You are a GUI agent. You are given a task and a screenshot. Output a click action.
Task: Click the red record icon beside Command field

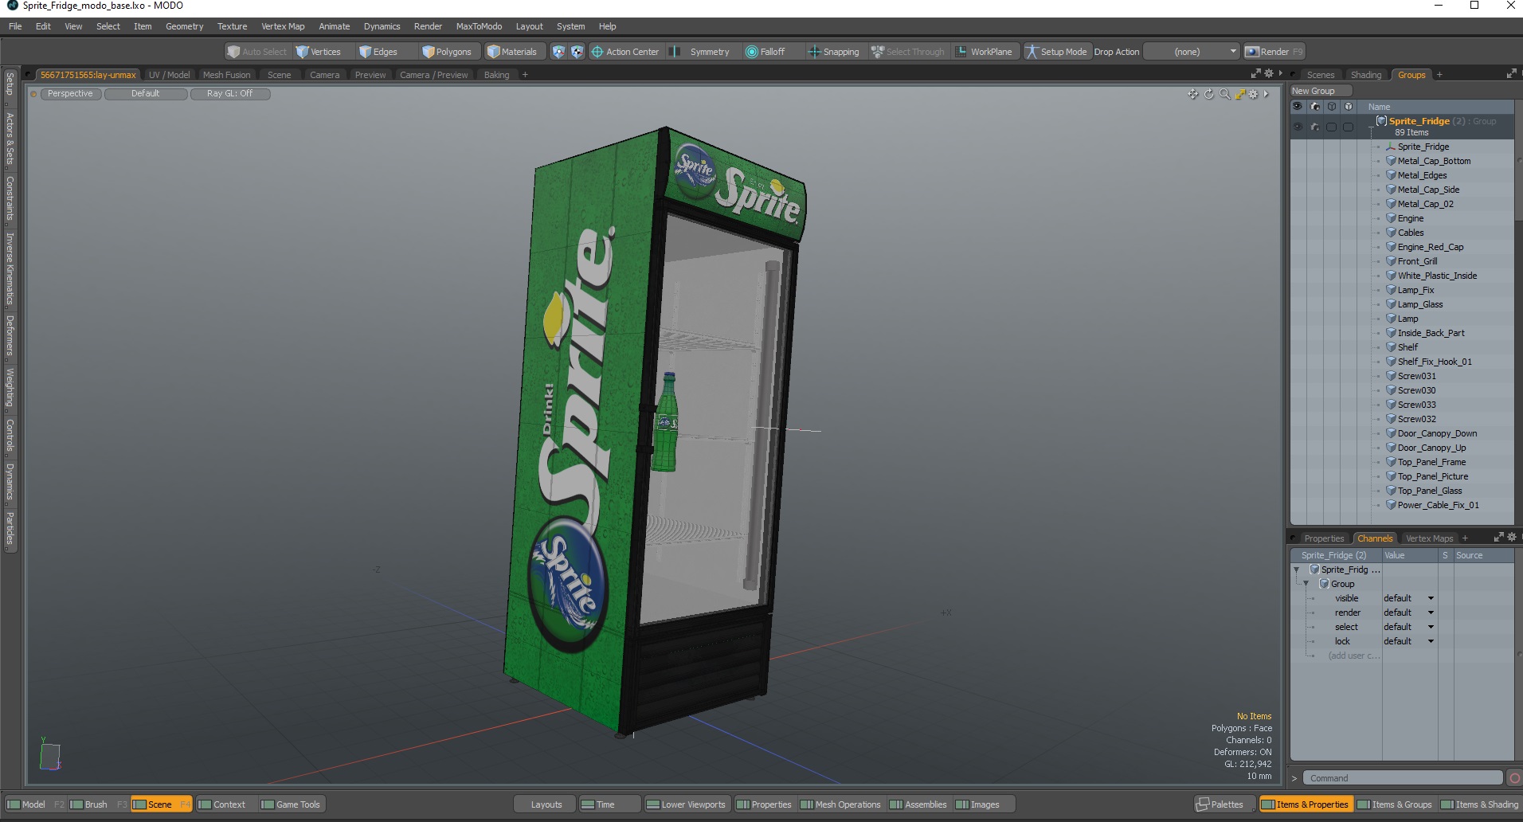point(1514,778)
